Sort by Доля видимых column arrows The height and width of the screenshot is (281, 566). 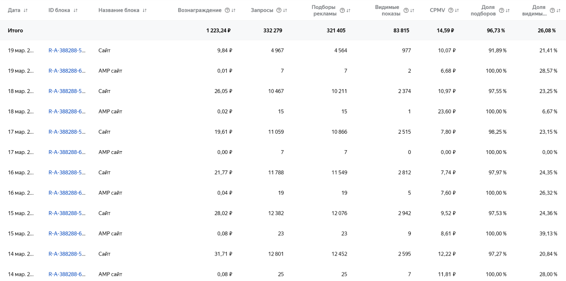coord(558,10)
